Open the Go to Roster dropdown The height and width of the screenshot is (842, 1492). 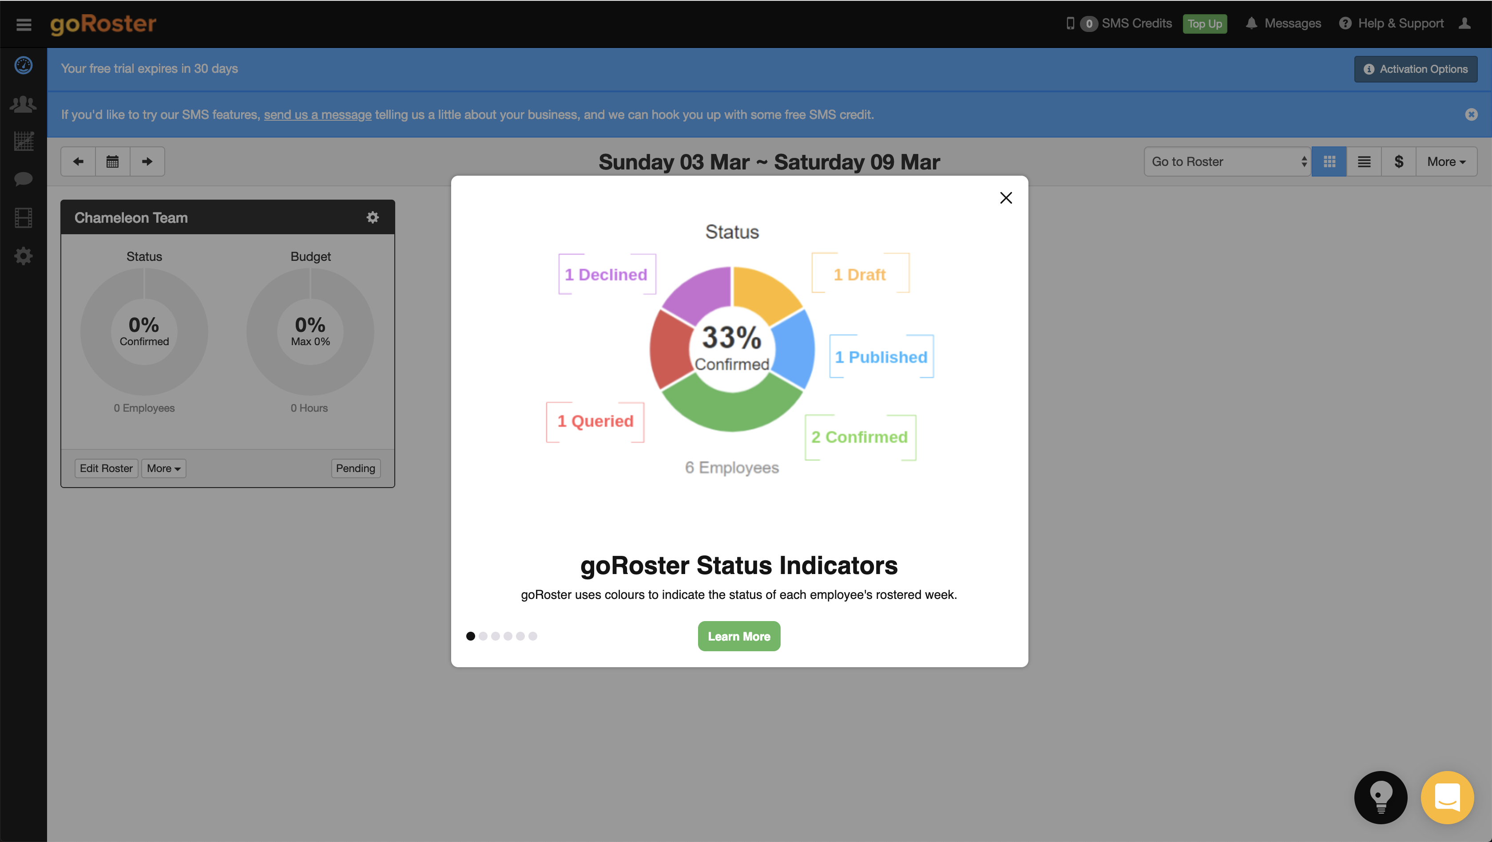point(1227,161)
